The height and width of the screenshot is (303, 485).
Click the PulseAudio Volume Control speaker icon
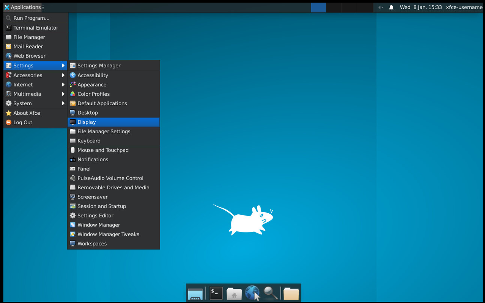pos(73,178)
